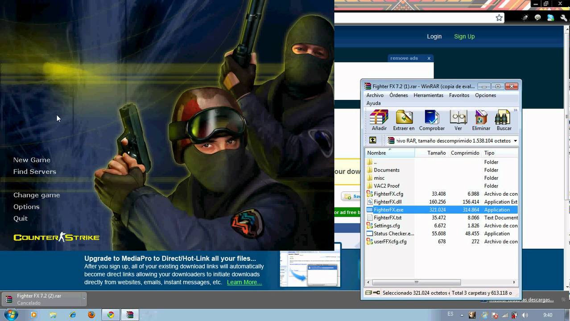
Task: Quit Counter-Strike from the menu
Action: (21, 218)
